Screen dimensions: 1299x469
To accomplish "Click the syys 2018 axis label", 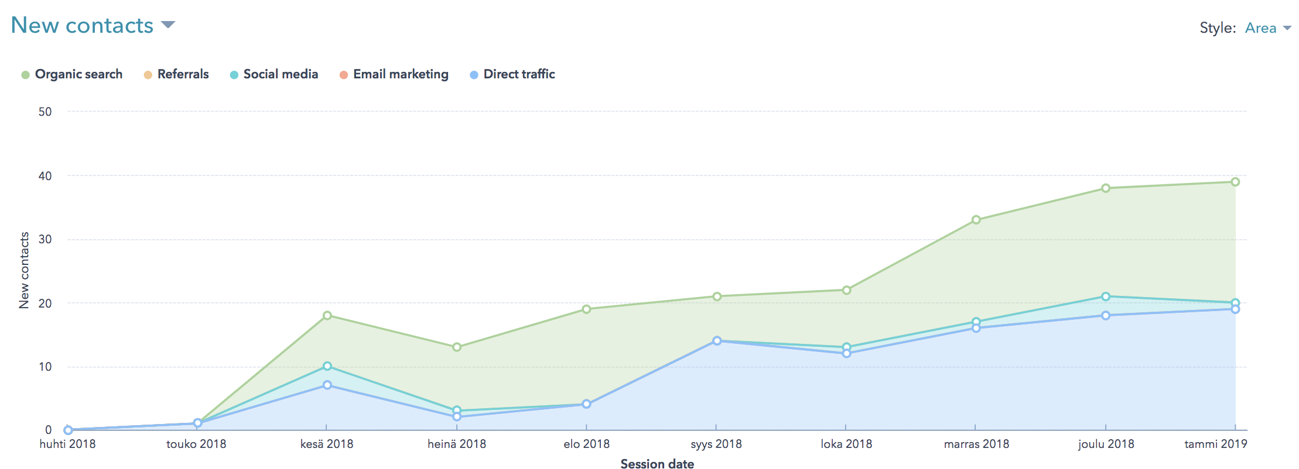I will [x=716, y=444].
